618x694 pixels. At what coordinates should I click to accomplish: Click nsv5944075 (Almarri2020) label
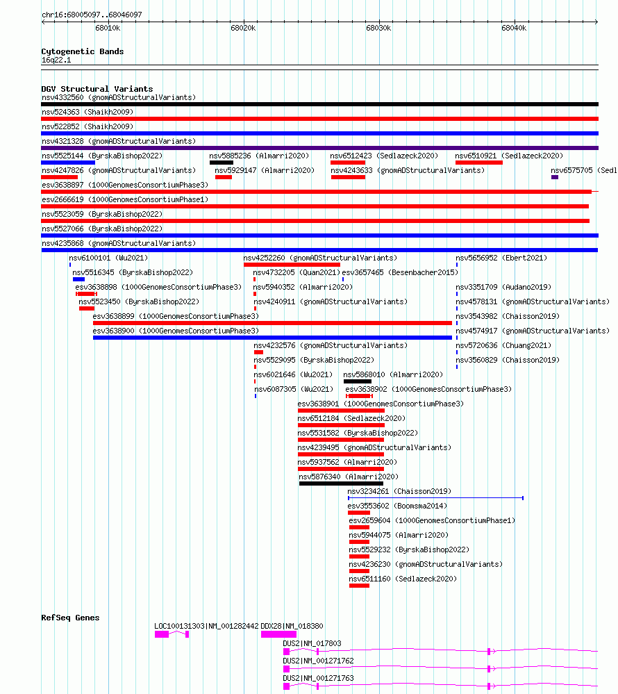[399, 536]
